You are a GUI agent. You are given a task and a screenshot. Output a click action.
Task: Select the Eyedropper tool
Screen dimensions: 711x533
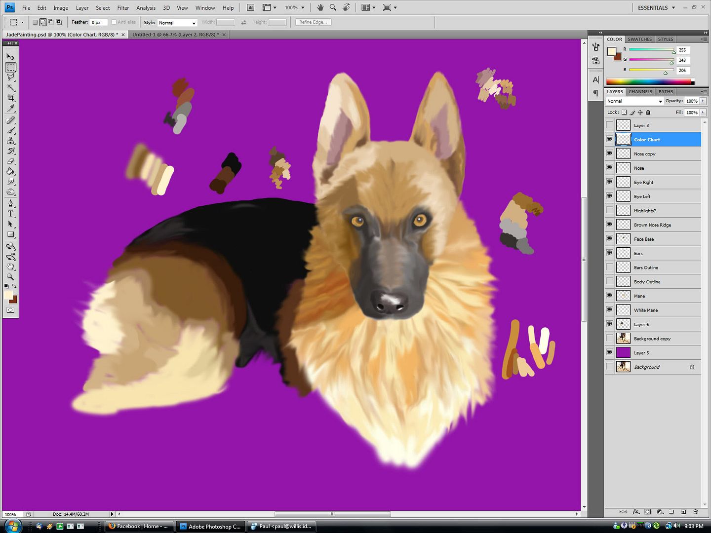pyautogui.click(x=10, y=108)
